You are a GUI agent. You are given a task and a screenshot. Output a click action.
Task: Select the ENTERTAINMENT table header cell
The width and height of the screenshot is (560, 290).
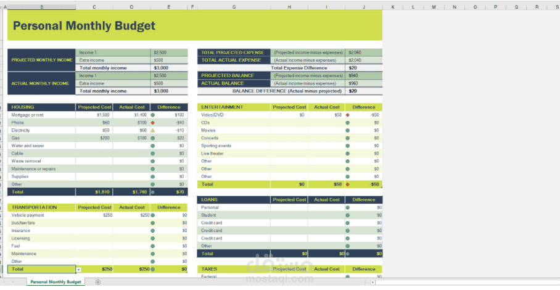pos(234,107)
